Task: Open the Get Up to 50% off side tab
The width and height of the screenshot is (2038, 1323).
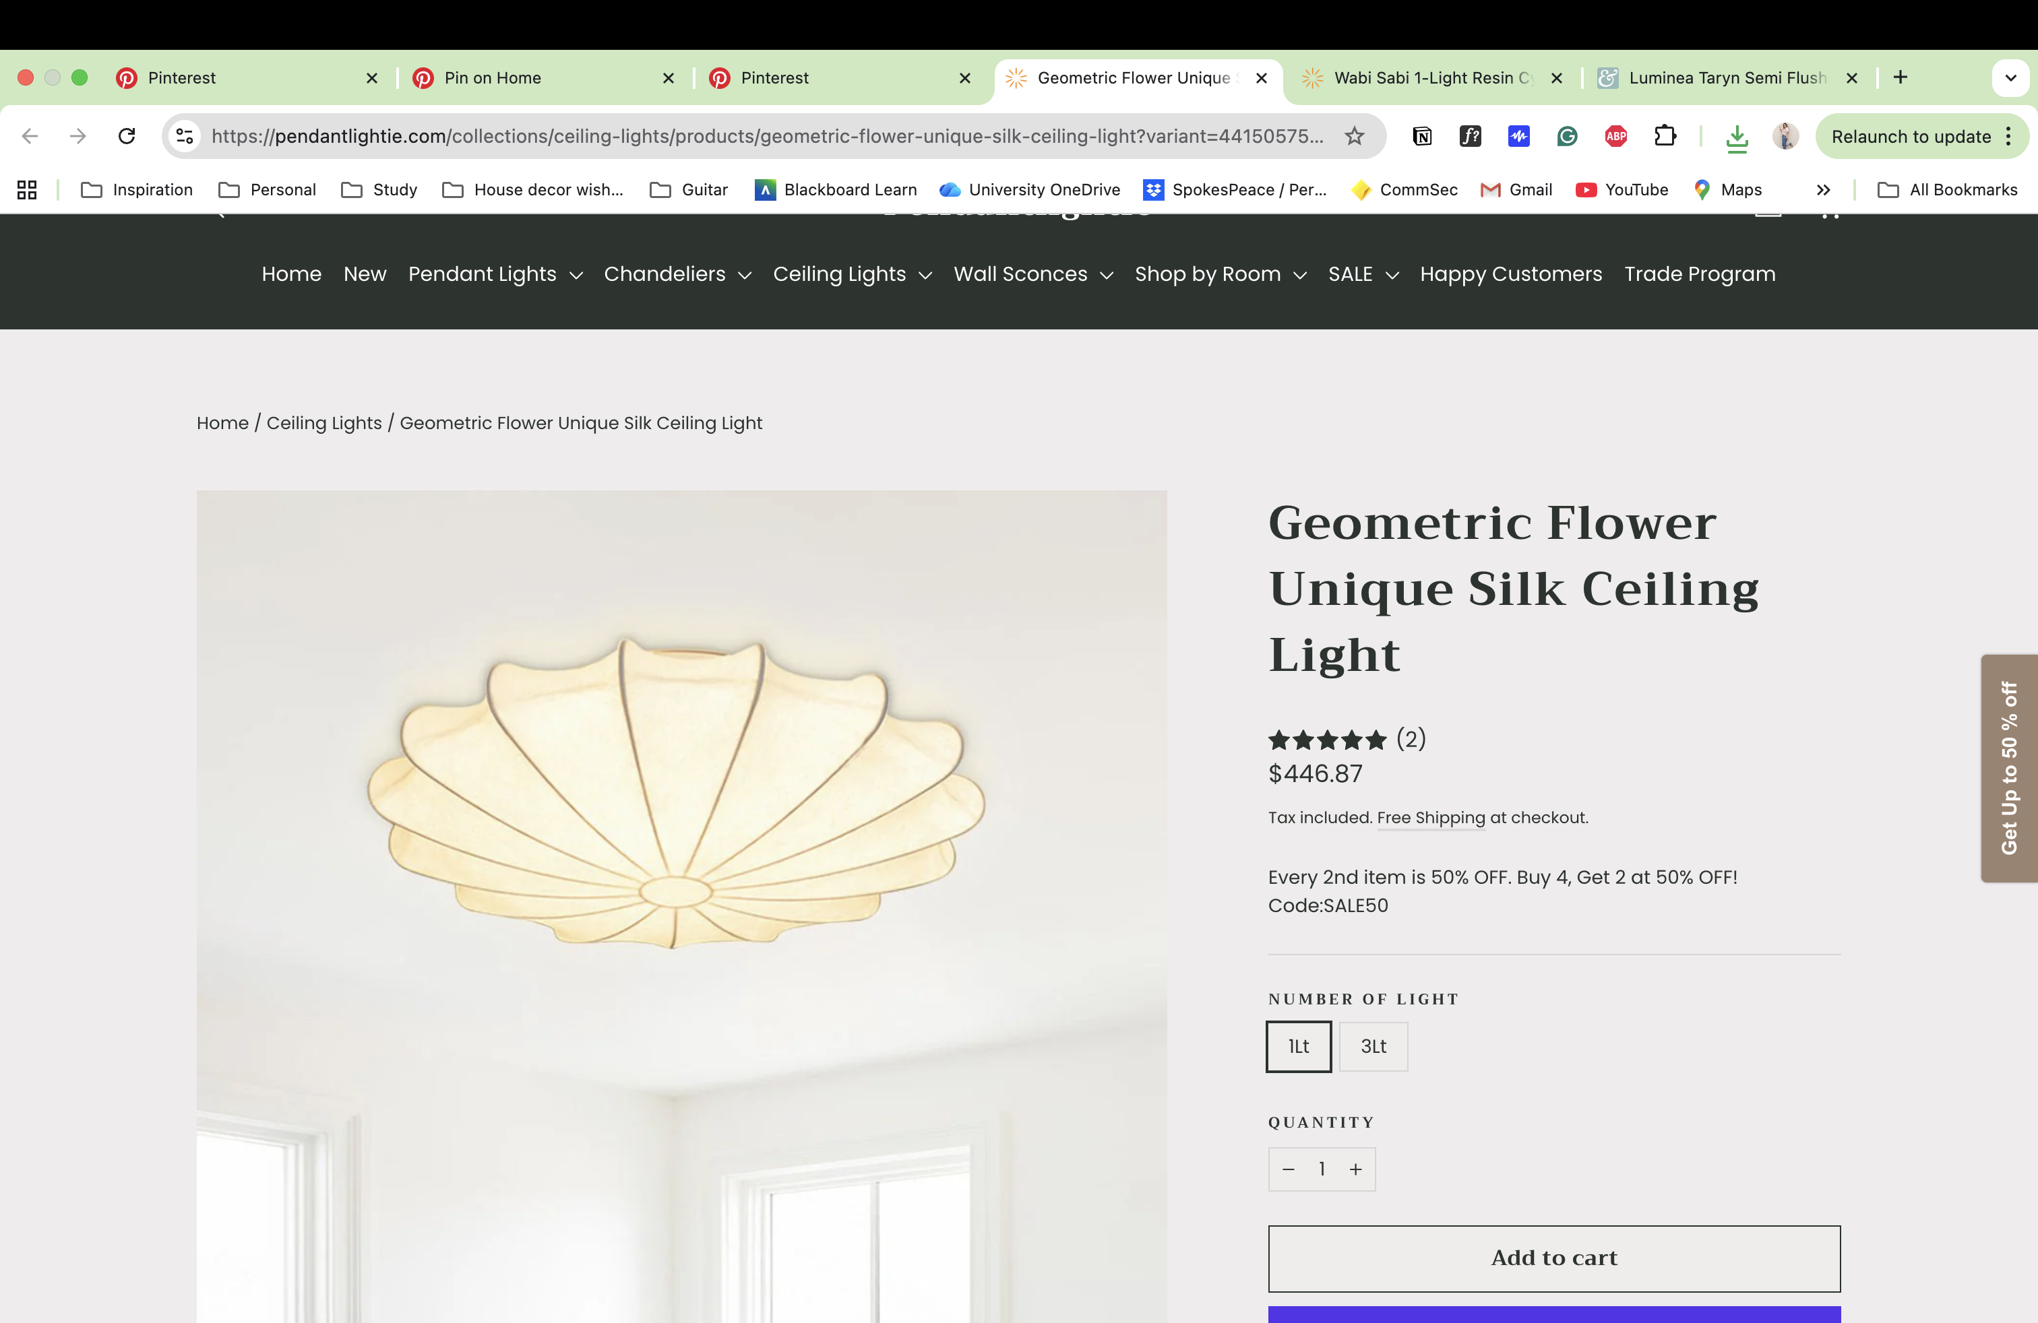Action: click(x=2009, y=768)
